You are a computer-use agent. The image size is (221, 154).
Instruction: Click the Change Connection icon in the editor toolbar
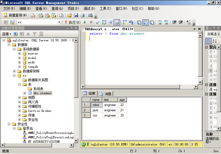[x=12, y=22]
